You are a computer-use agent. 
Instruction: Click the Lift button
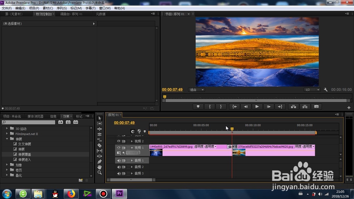click(293, 107)
